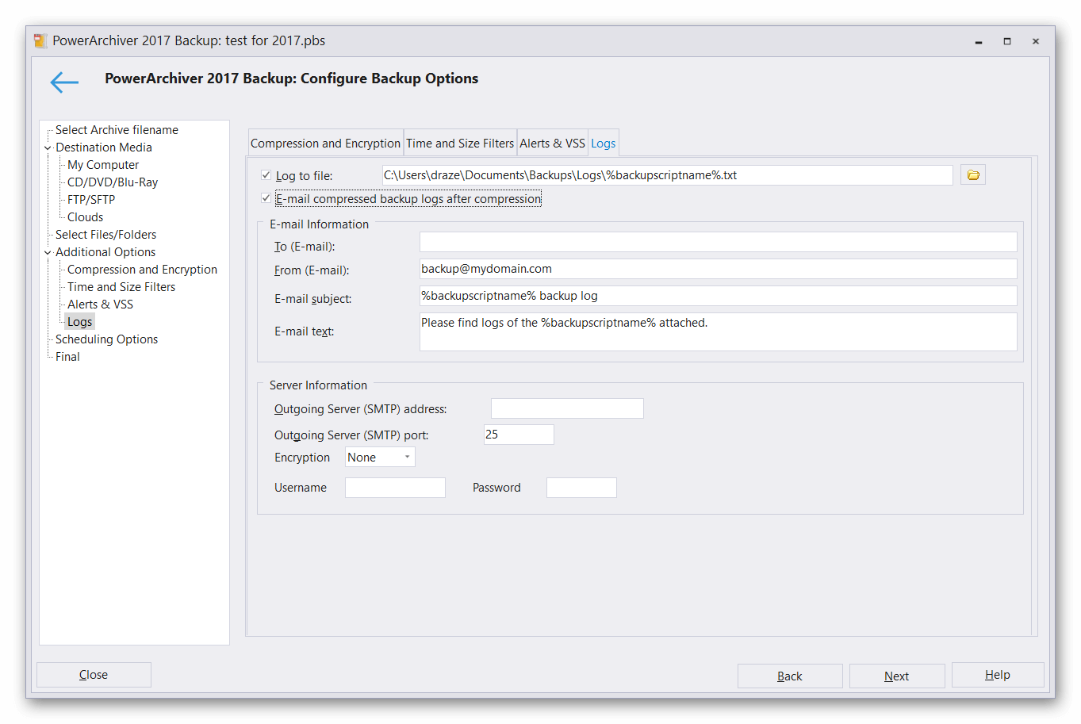
Task: Select FTP/SFTP in the sidebar tree
Action: click(91, 200)
